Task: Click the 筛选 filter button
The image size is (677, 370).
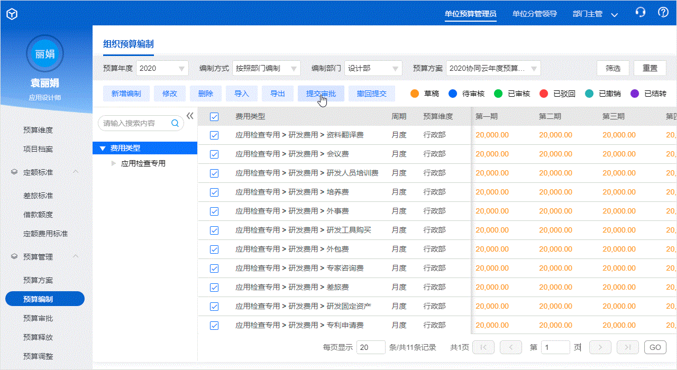Action: pyautogui.click(x=613, y=68)
